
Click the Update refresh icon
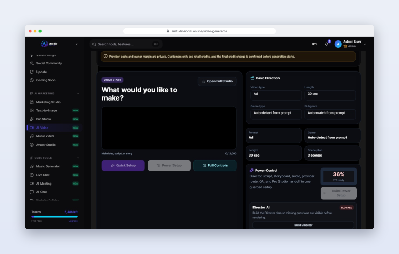[x=32, y=72]
